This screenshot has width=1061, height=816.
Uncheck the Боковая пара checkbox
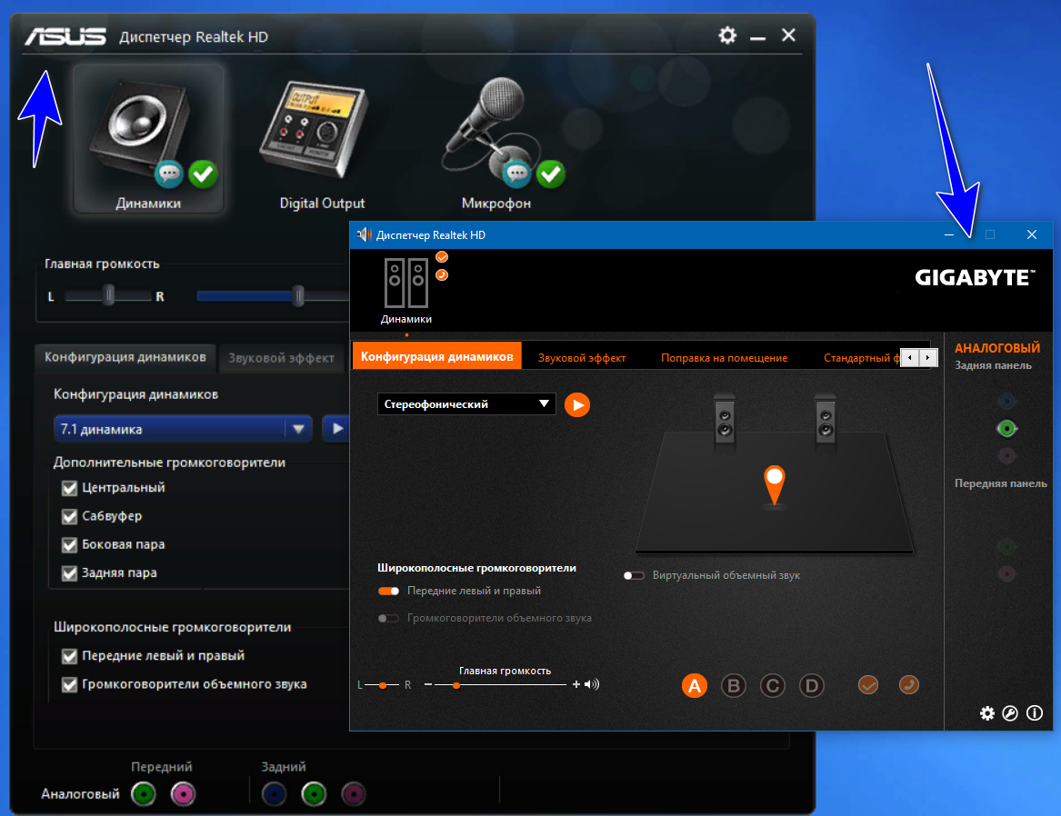point(69,544)
